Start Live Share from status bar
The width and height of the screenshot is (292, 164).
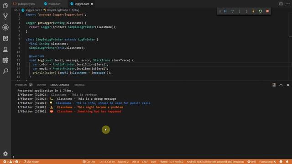pyautogui.click(x=31, y=162)
